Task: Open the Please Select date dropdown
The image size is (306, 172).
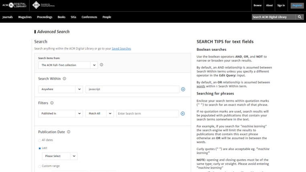Action: click(x=60, y=156)
